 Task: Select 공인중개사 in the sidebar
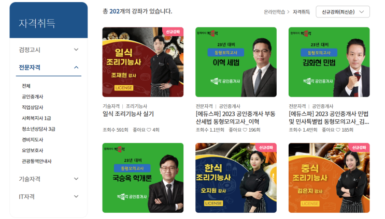pyautogui.click(x=33, y=97)
